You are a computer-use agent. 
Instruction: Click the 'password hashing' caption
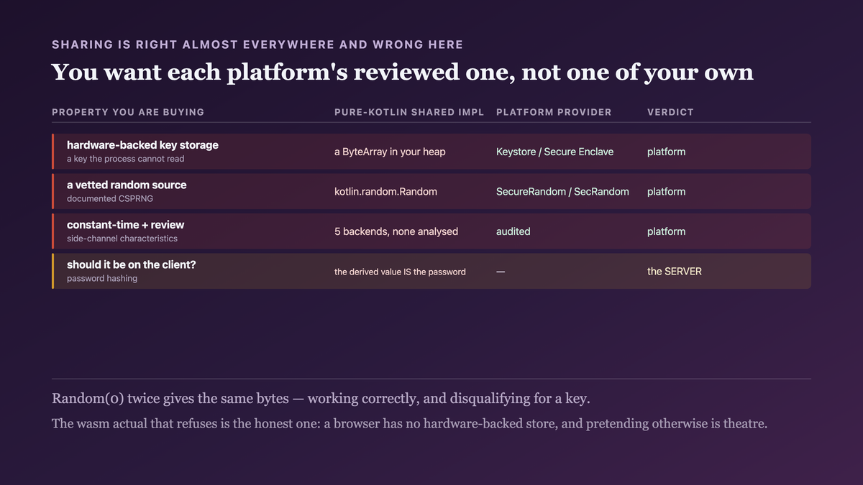coord(102,279)
